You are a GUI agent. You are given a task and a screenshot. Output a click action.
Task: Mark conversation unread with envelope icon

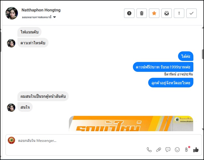click(167, 13)
